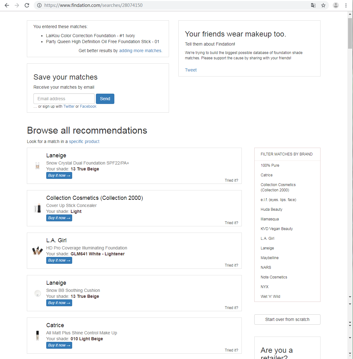Click Start over from scratch button
The image size is (353, 359).
(x=287, y=319)
